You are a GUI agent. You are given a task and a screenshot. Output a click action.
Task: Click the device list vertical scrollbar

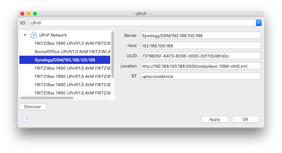113,55
